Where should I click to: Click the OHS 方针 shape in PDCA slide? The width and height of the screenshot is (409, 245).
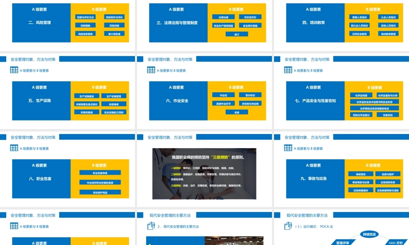tap(396, 243)
